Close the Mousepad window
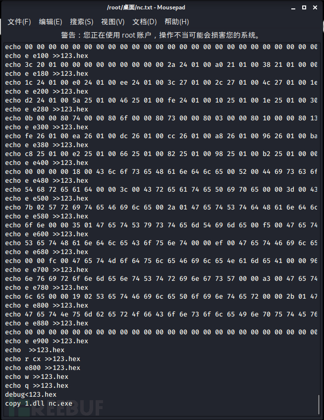 coord(315,7)
